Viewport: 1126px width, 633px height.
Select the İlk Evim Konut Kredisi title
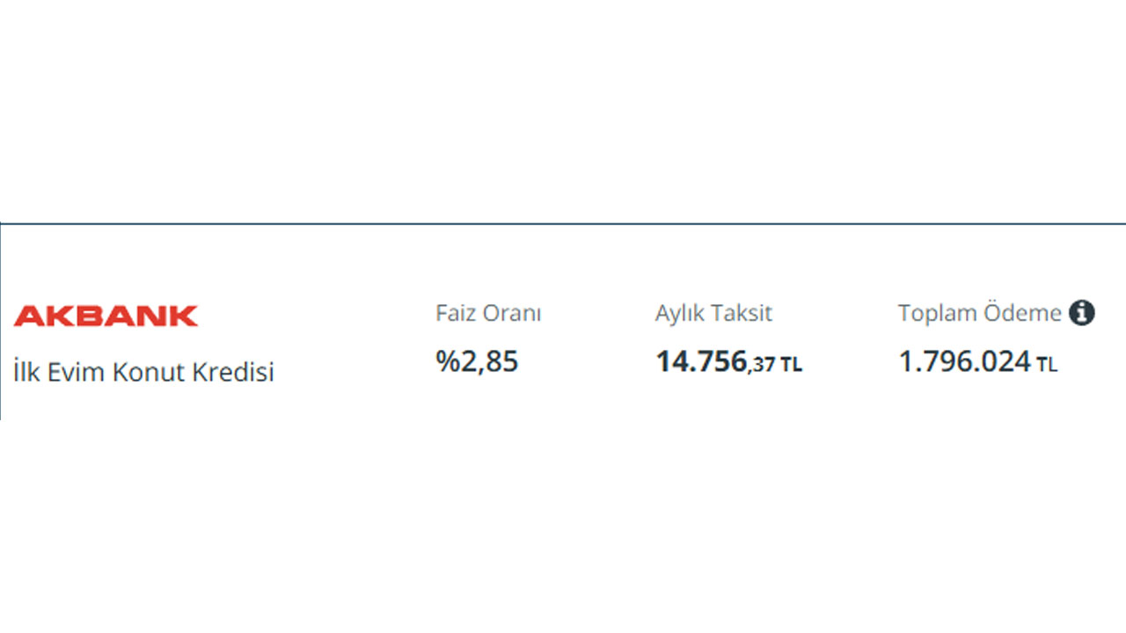pyautogui.click(x=143, y=372)
